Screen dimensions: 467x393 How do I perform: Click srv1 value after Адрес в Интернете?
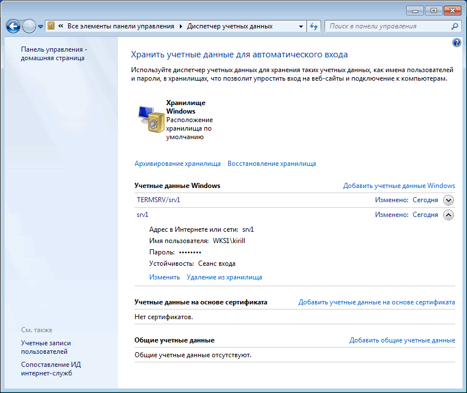point(248,229)
